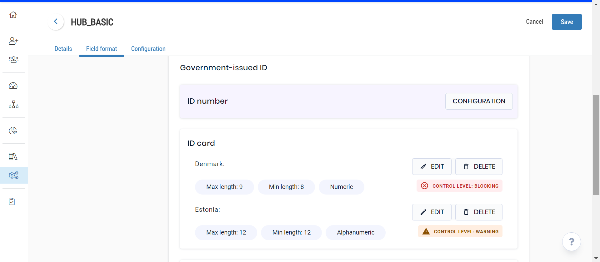Image resolution: width=600 pixels, height=262 pixels.
Task: Open the library books icon
Action: coord(13,156)
